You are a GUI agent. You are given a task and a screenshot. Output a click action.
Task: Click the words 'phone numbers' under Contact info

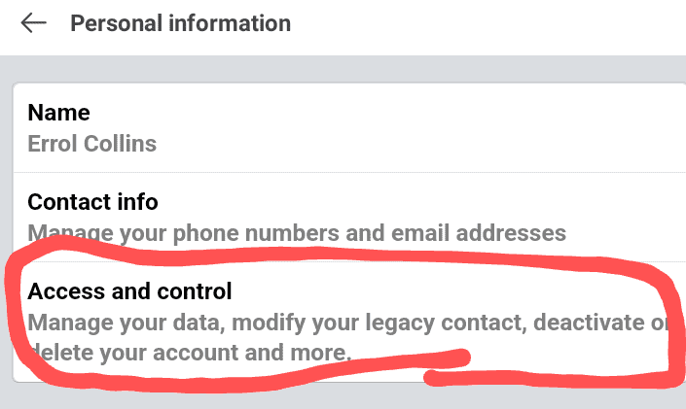point(256,233)
